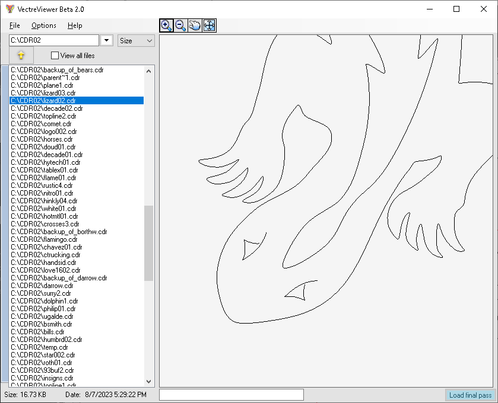498x403 pixels.
Task: Select the Zoom Out tool
Action: (x=180, y=25)
